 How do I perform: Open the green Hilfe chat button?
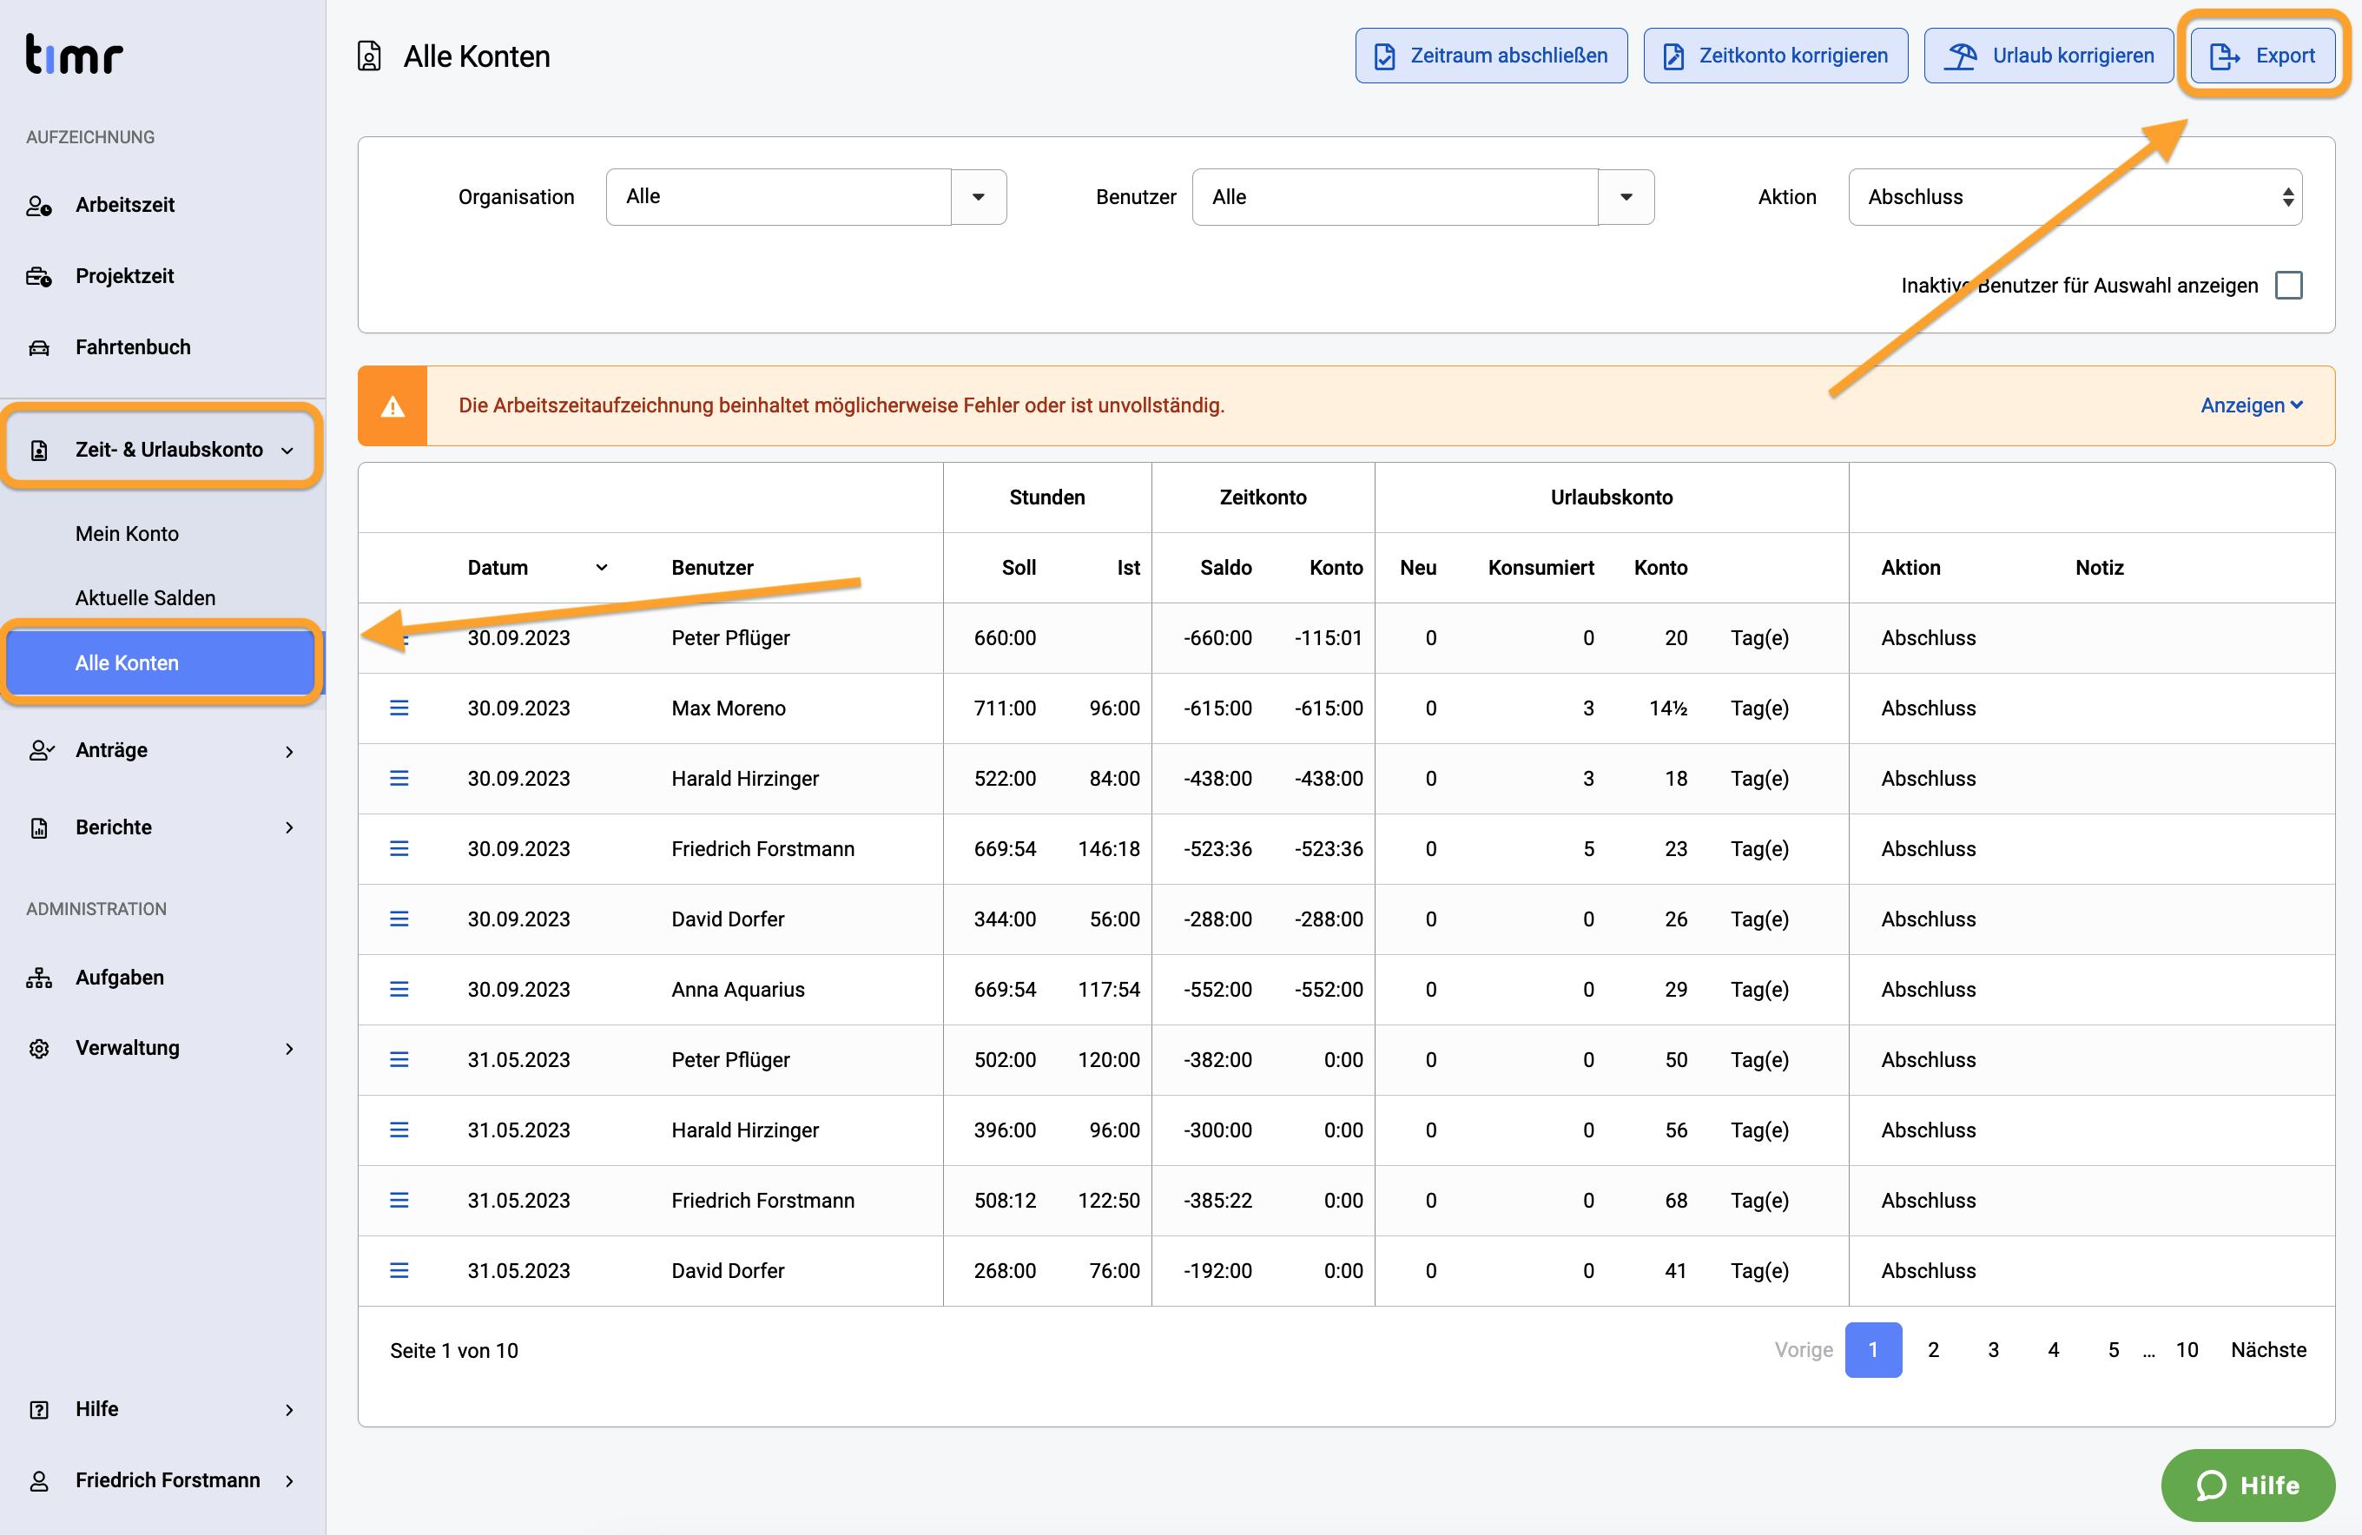pyautogui.click(x=2248, y=1485)
